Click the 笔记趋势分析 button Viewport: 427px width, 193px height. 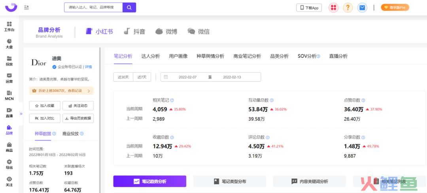150,181
